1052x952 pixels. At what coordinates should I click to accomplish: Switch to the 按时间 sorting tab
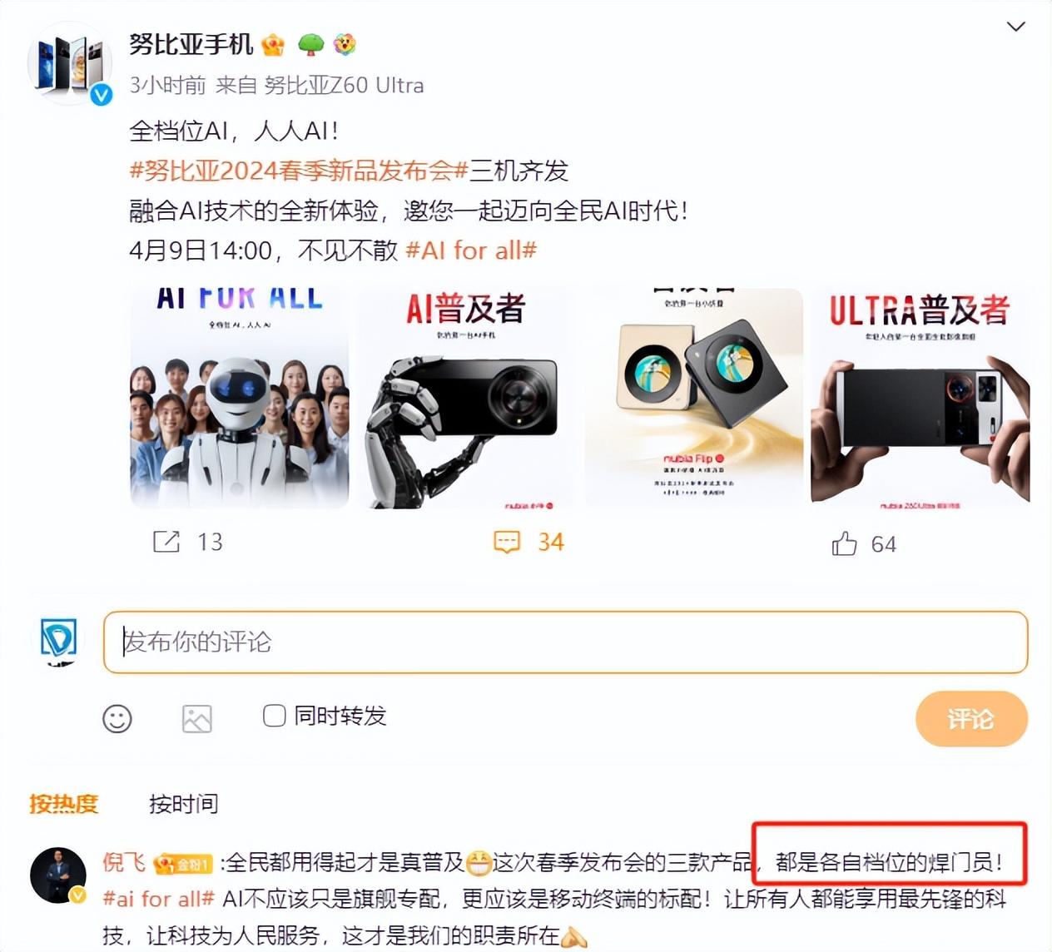[184, 804]
